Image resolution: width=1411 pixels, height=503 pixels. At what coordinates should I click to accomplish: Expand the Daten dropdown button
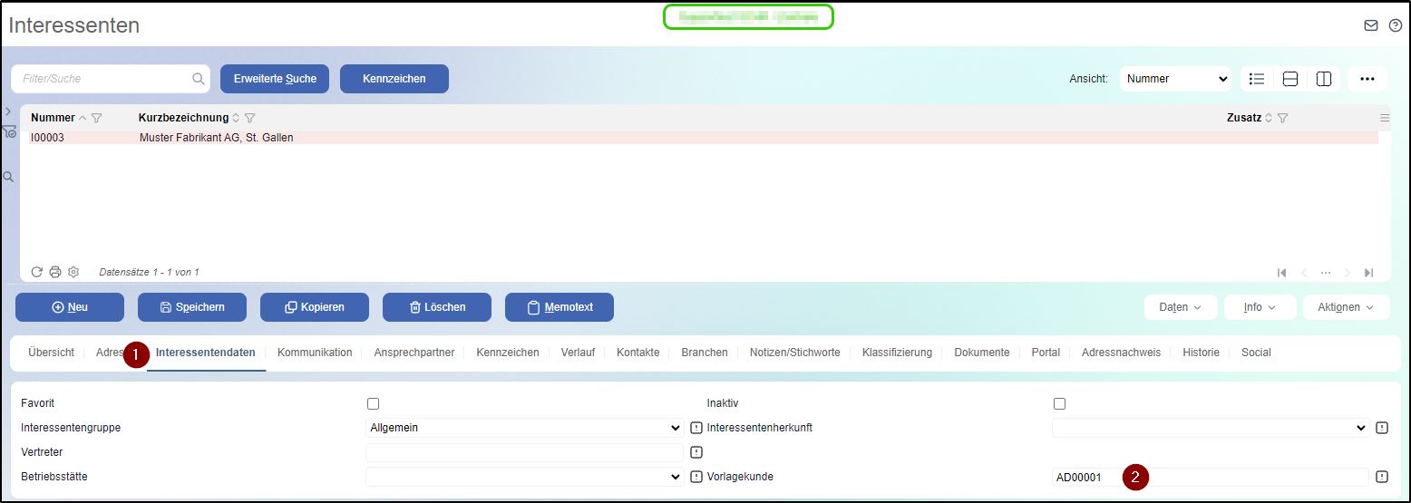tap(1181, 307)
